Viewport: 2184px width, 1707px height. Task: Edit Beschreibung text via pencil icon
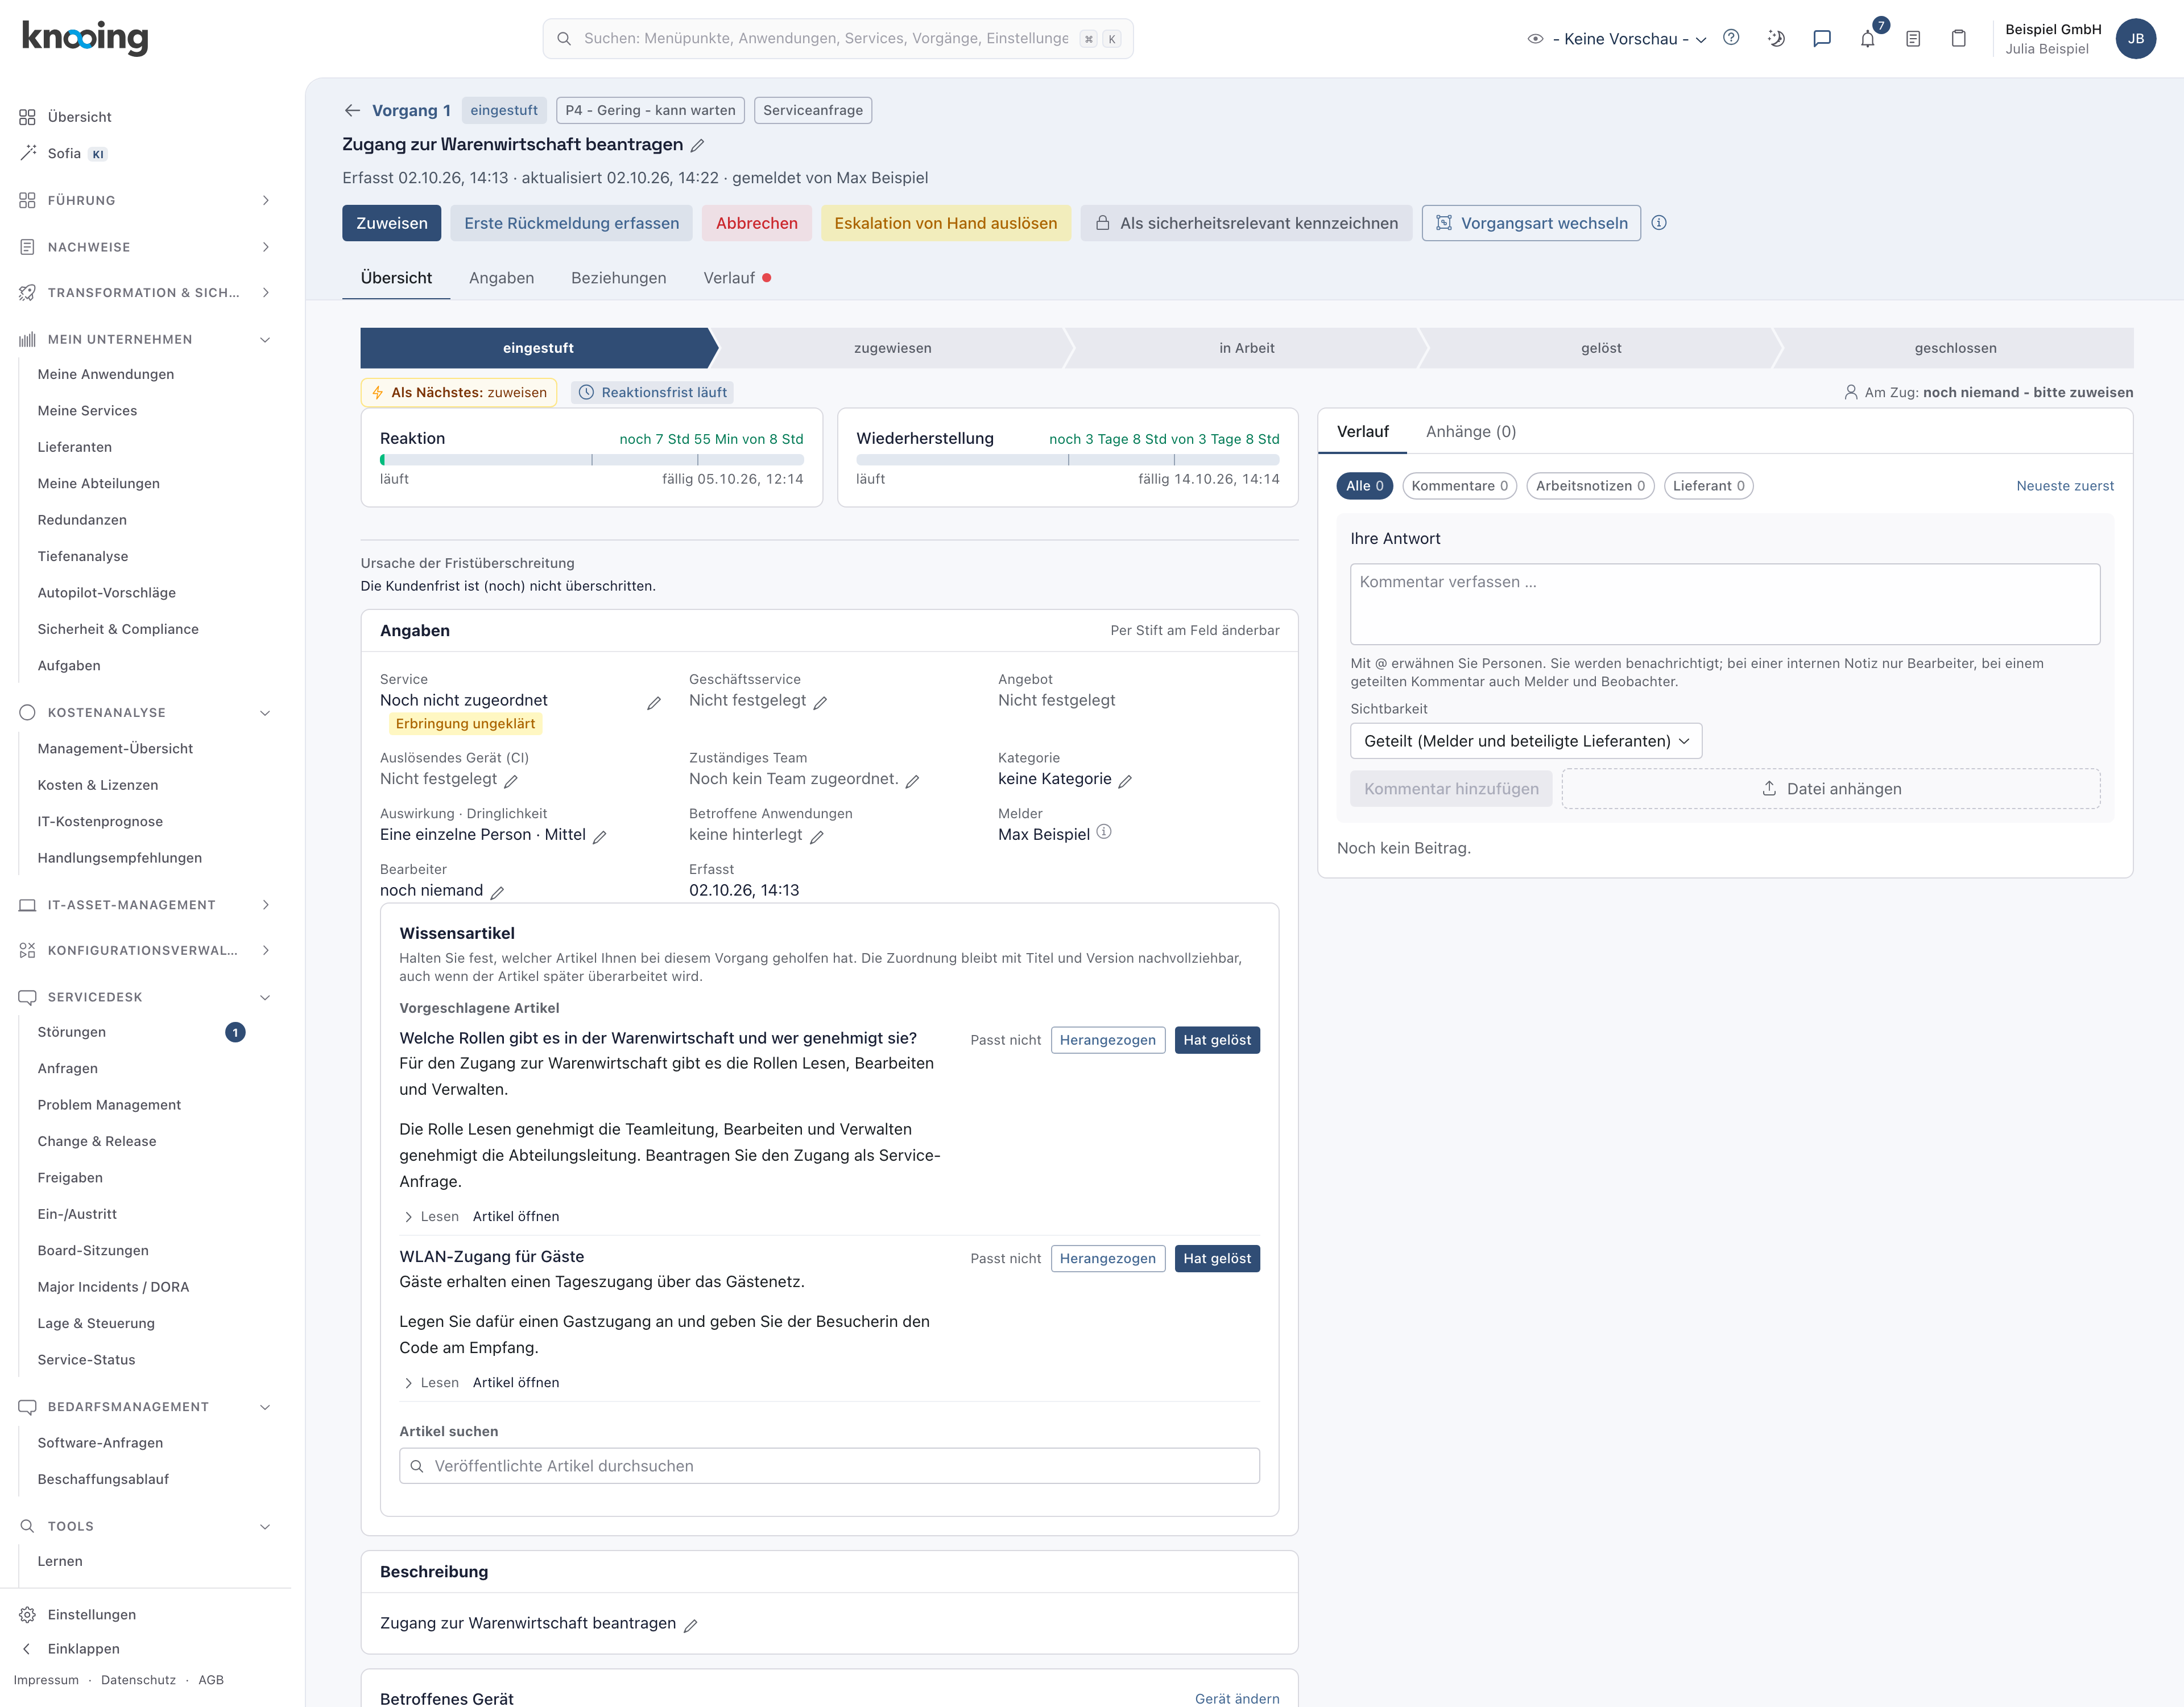(x=690, y=1626)
